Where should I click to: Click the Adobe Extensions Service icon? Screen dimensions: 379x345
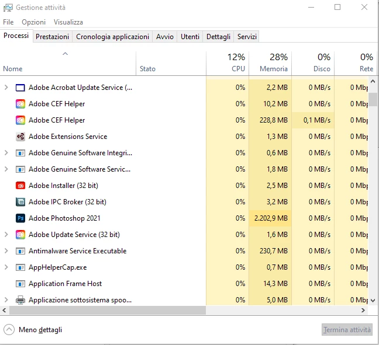tap(20, 137)
